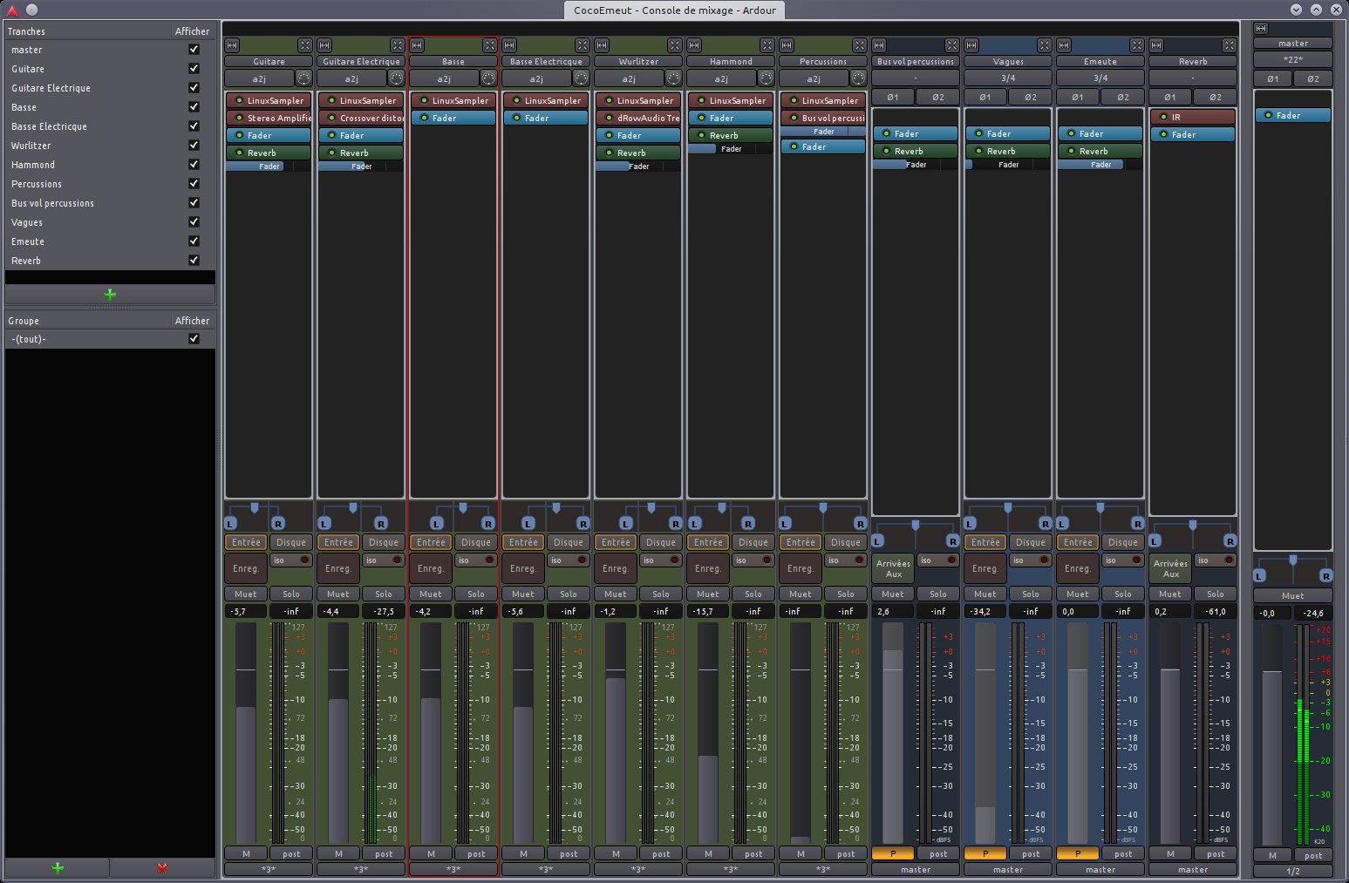Hide the Basse strip with its X icon
The height and width of the screenshot is (883, 1349).
(489, 45)
